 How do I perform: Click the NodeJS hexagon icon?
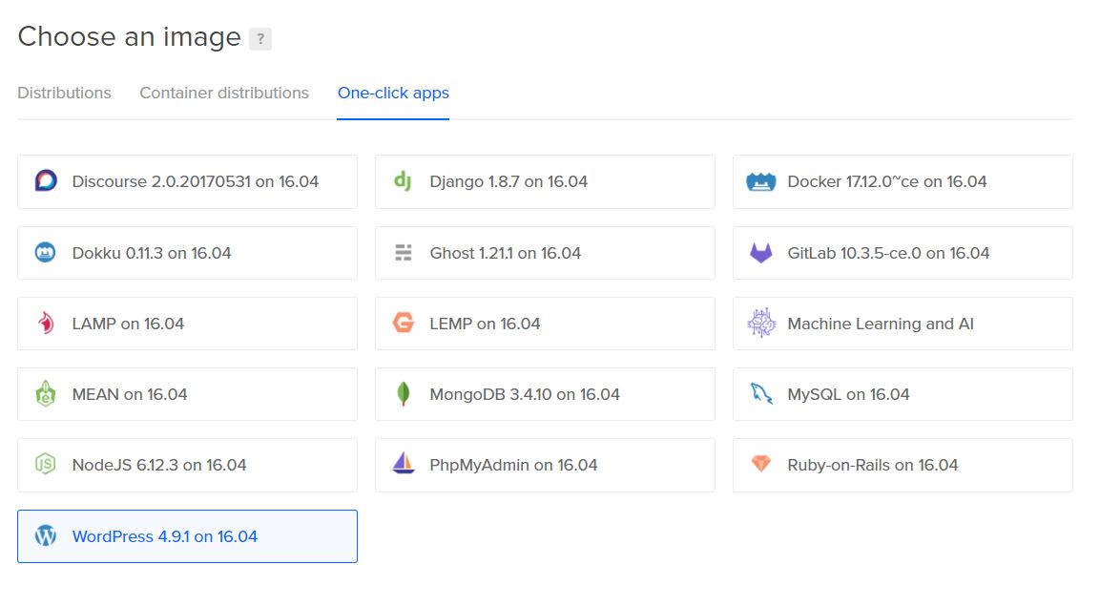point(46,464)
